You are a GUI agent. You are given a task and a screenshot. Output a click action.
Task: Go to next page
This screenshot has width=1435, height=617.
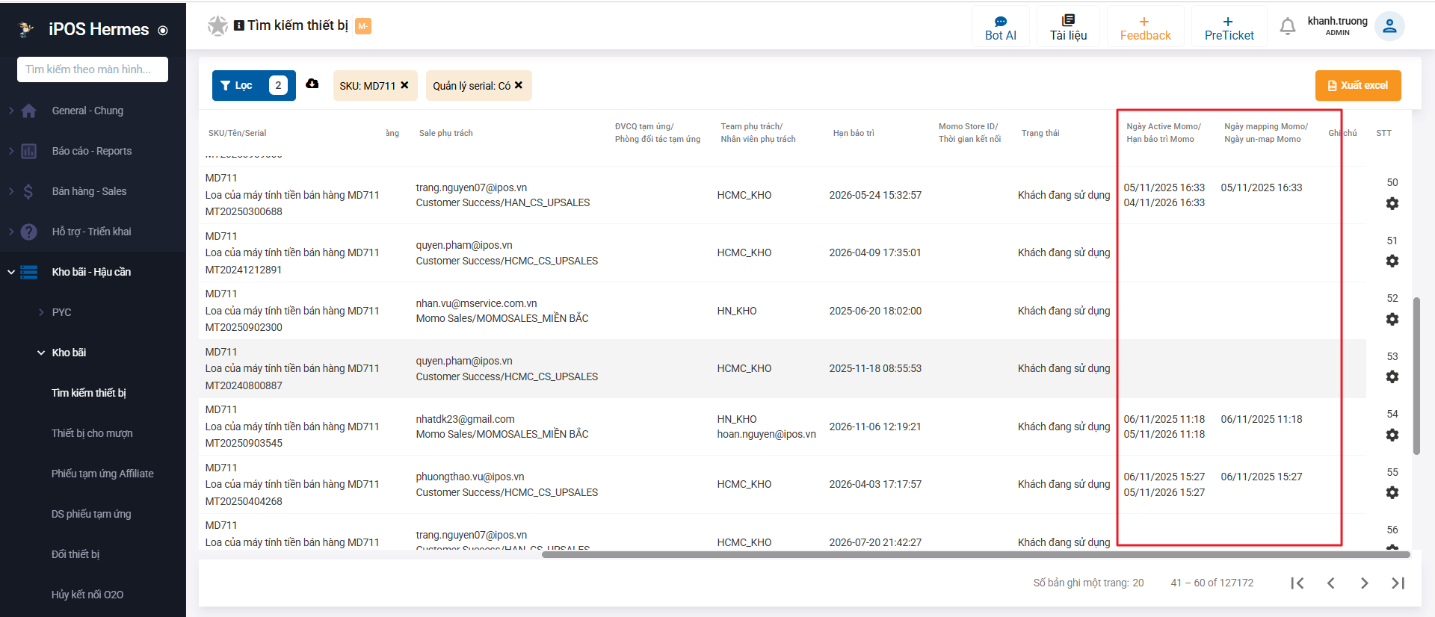pos(1365,583)
